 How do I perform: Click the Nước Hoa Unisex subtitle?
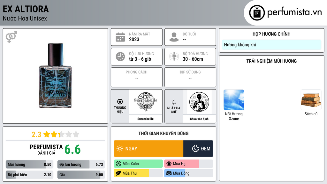[25, 18]
